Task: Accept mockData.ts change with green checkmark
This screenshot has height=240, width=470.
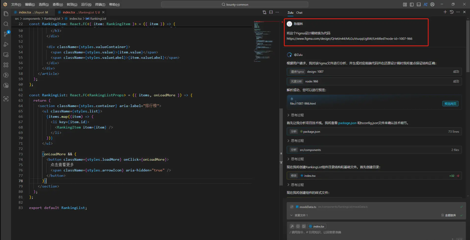Action: [461, 207]
